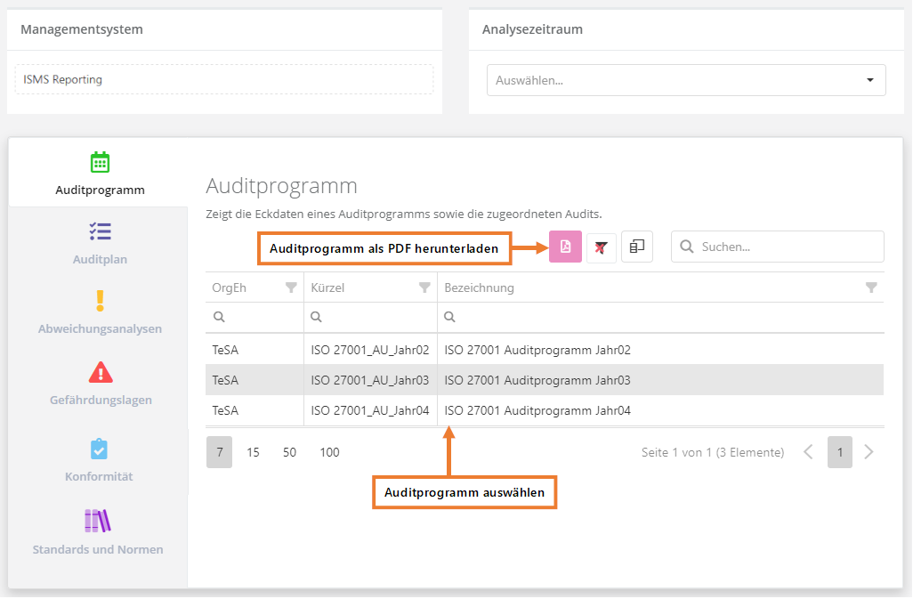
Task: Download Auditprogramm as PDF button
Action: [565, 247]
